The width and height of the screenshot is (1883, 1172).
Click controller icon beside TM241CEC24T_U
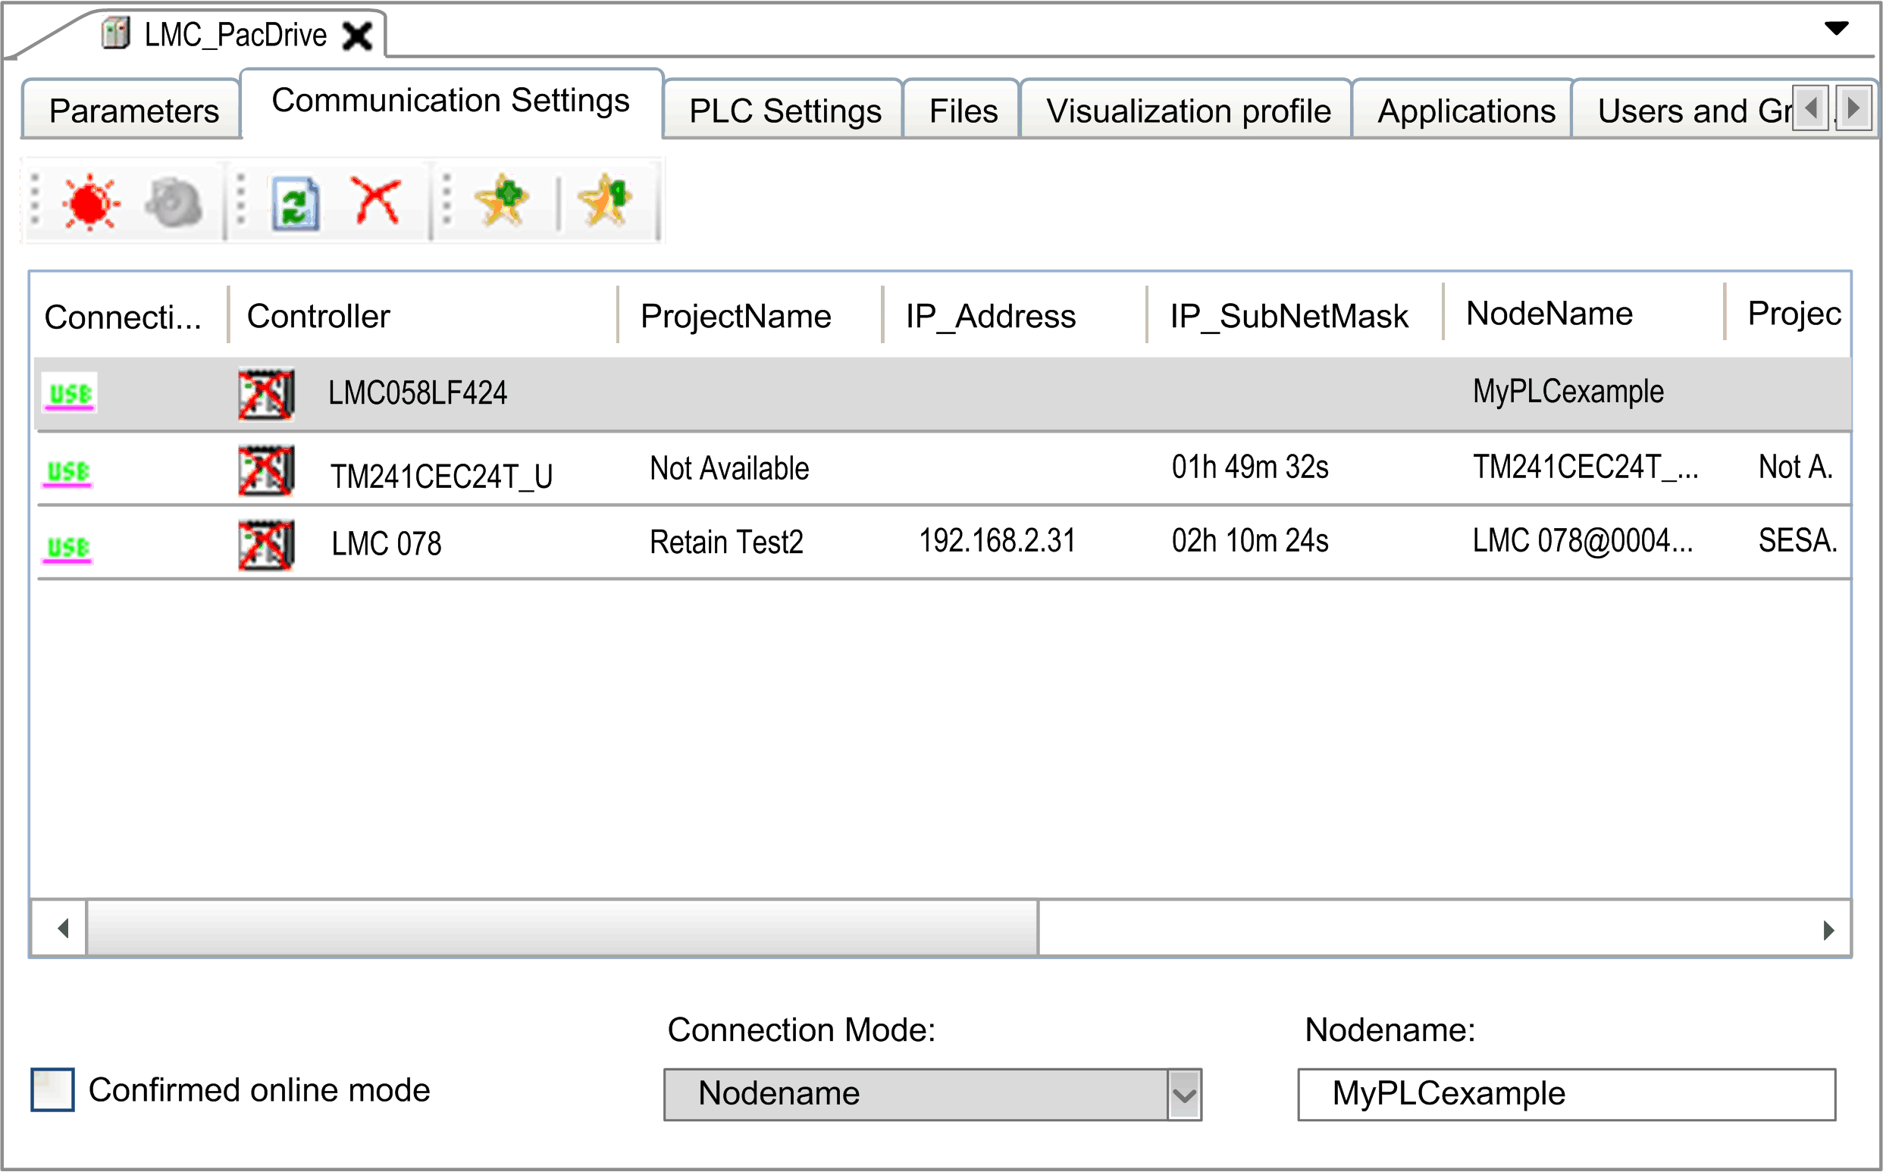pyautogui.click(x=266, y=470)
